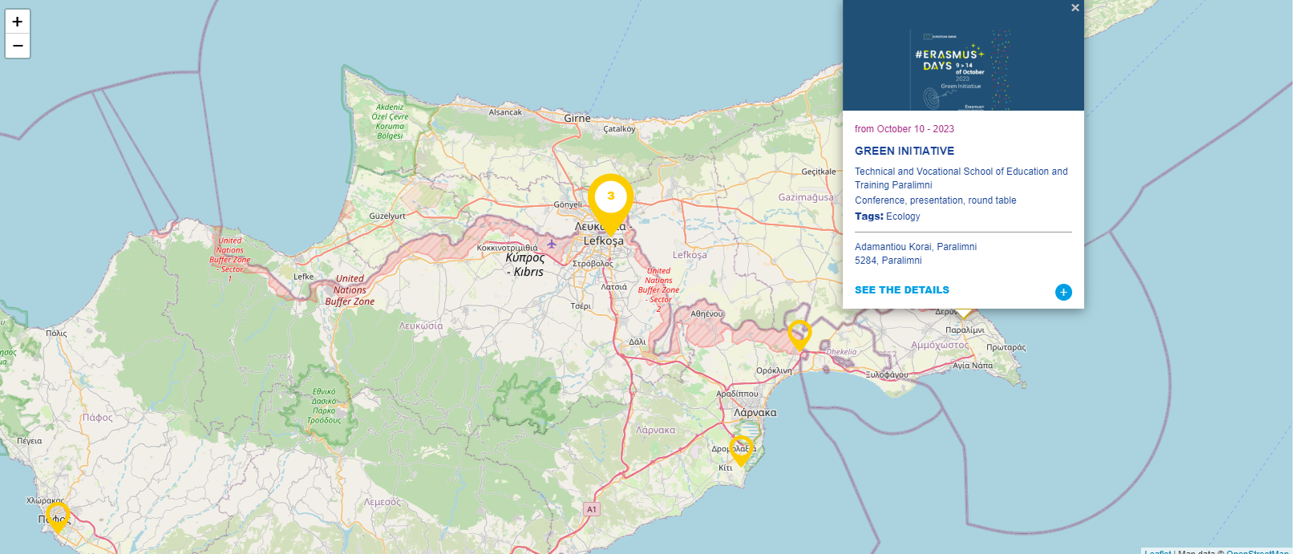Screen dimensions: 1295x554
Task: Click the Ξυλοφάγου label
Action: (x=887, y=374)
